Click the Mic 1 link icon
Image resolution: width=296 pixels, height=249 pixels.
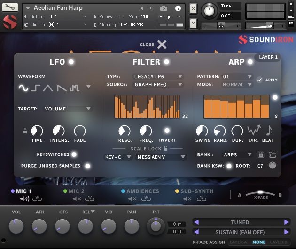point(37,198)
